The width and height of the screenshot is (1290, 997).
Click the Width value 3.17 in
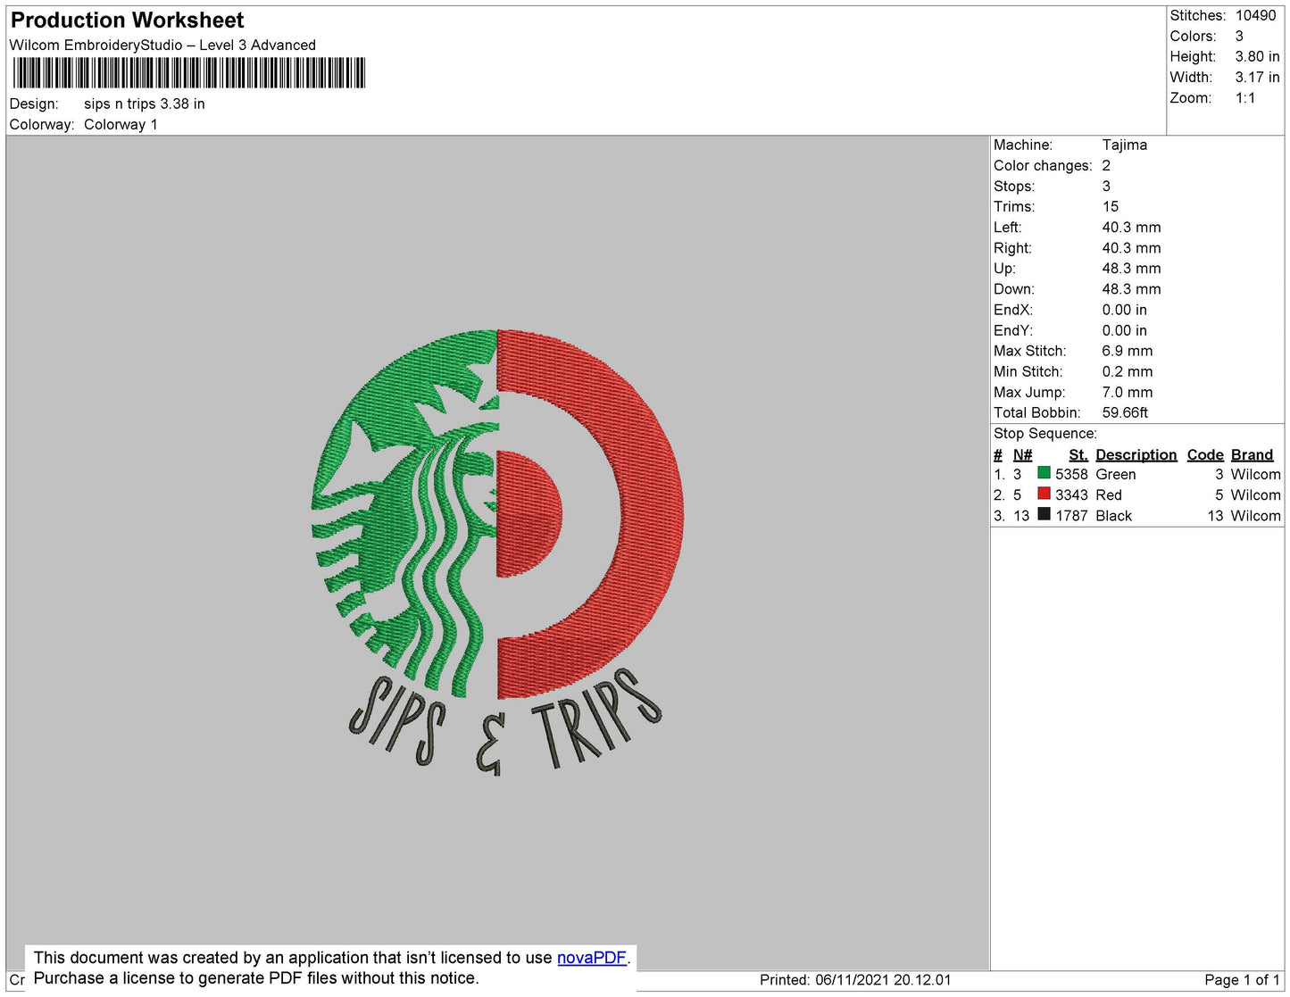[1257, 77]
